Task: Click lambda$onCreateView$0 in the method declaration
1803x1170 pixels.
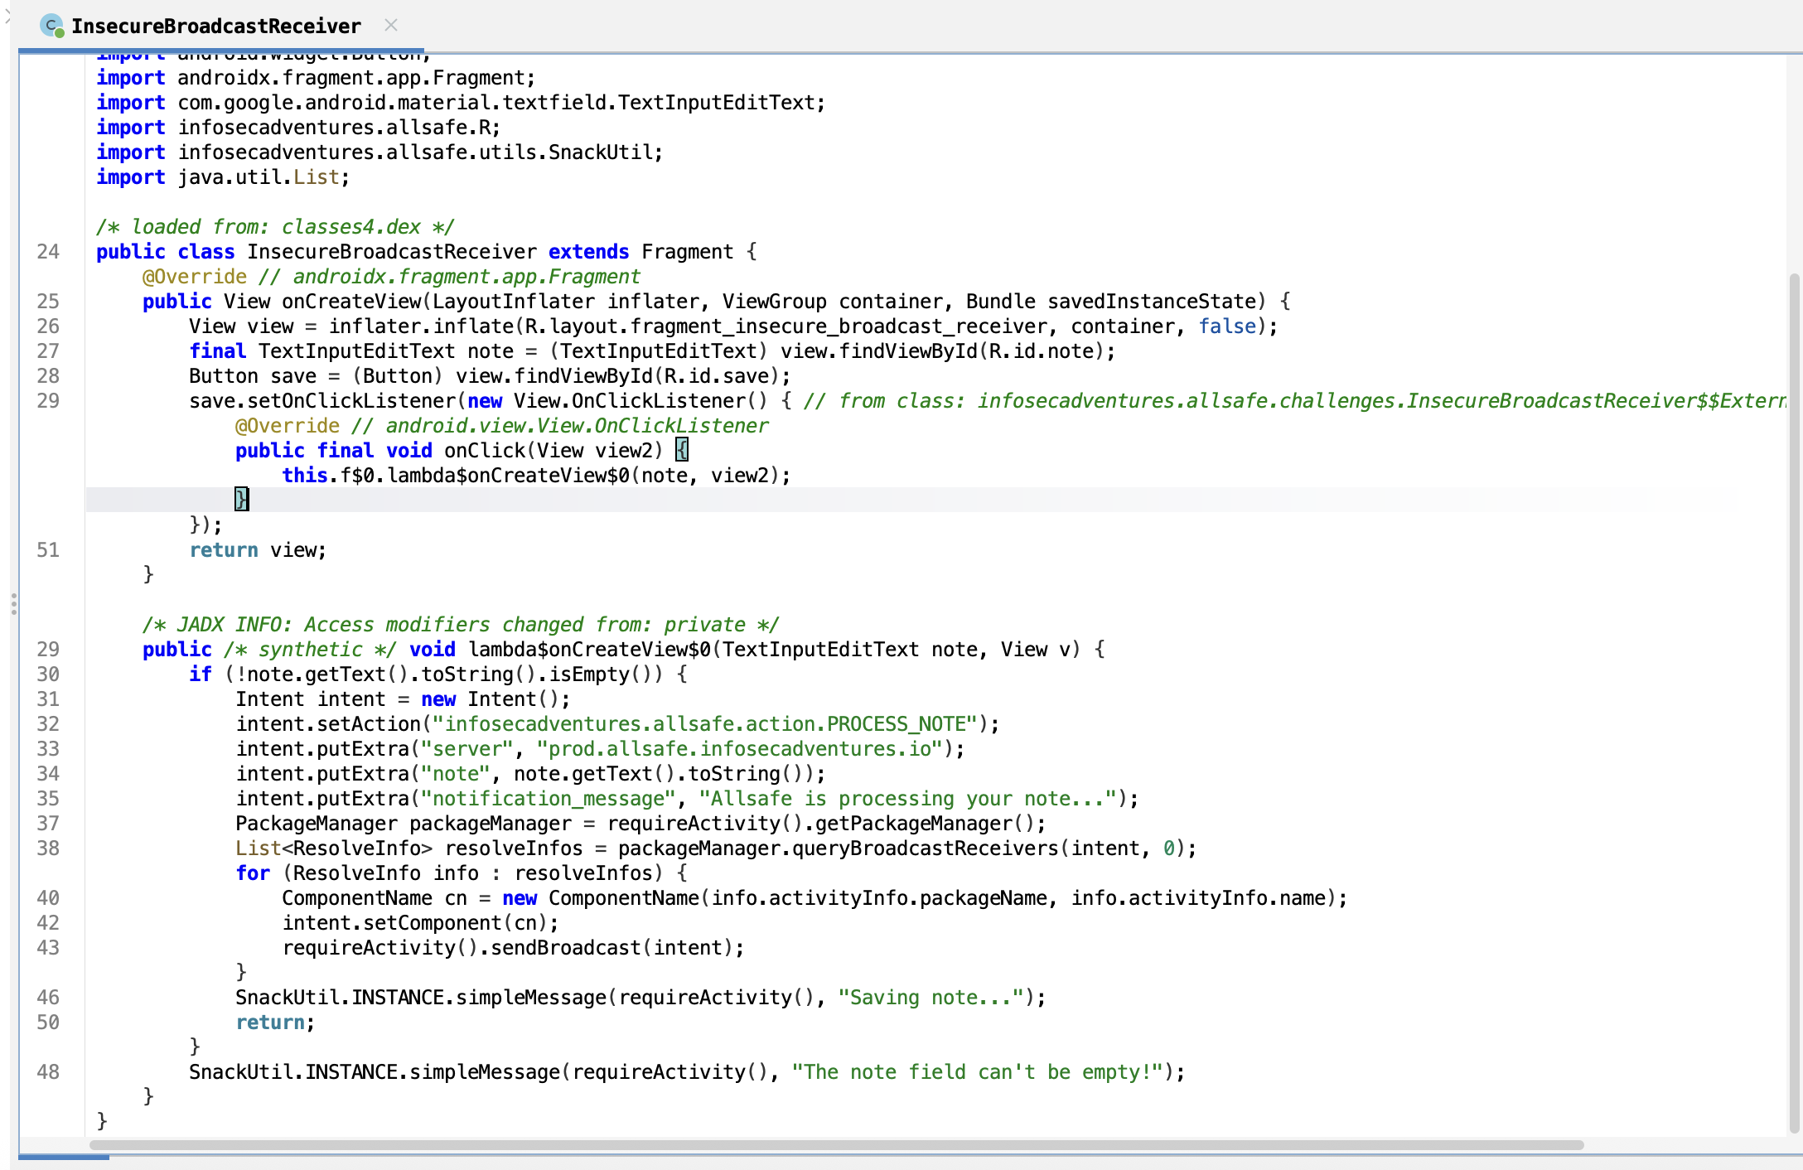Action: coord(589,650)
